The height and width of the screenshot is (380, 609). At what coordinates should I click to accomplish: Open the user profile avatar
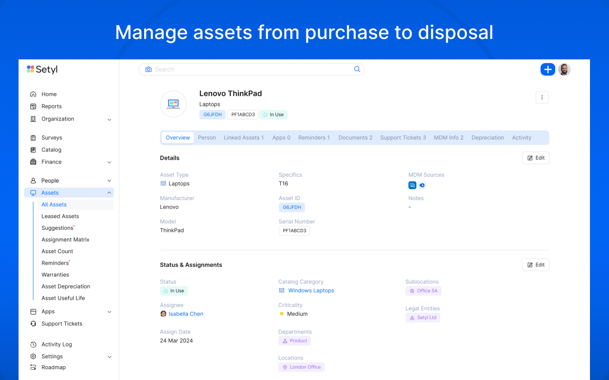click(564, 69)
